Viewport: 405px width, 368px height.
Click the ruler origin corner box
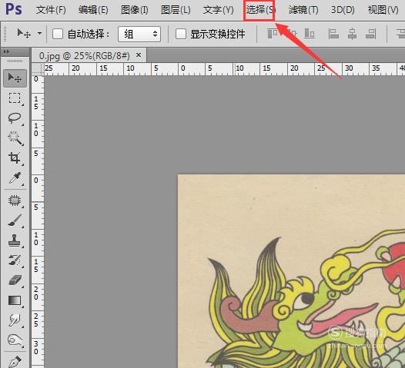pyautogui.click(x=38, y=69)
